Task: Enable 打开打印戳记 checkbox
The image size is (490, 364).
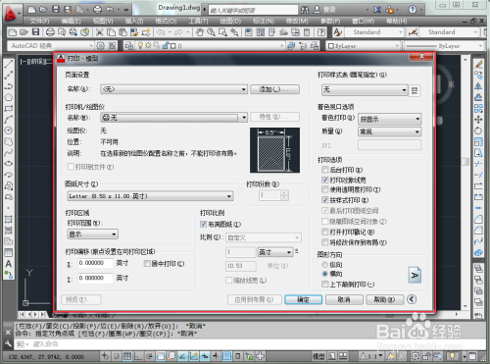Action: pos(324,232)
